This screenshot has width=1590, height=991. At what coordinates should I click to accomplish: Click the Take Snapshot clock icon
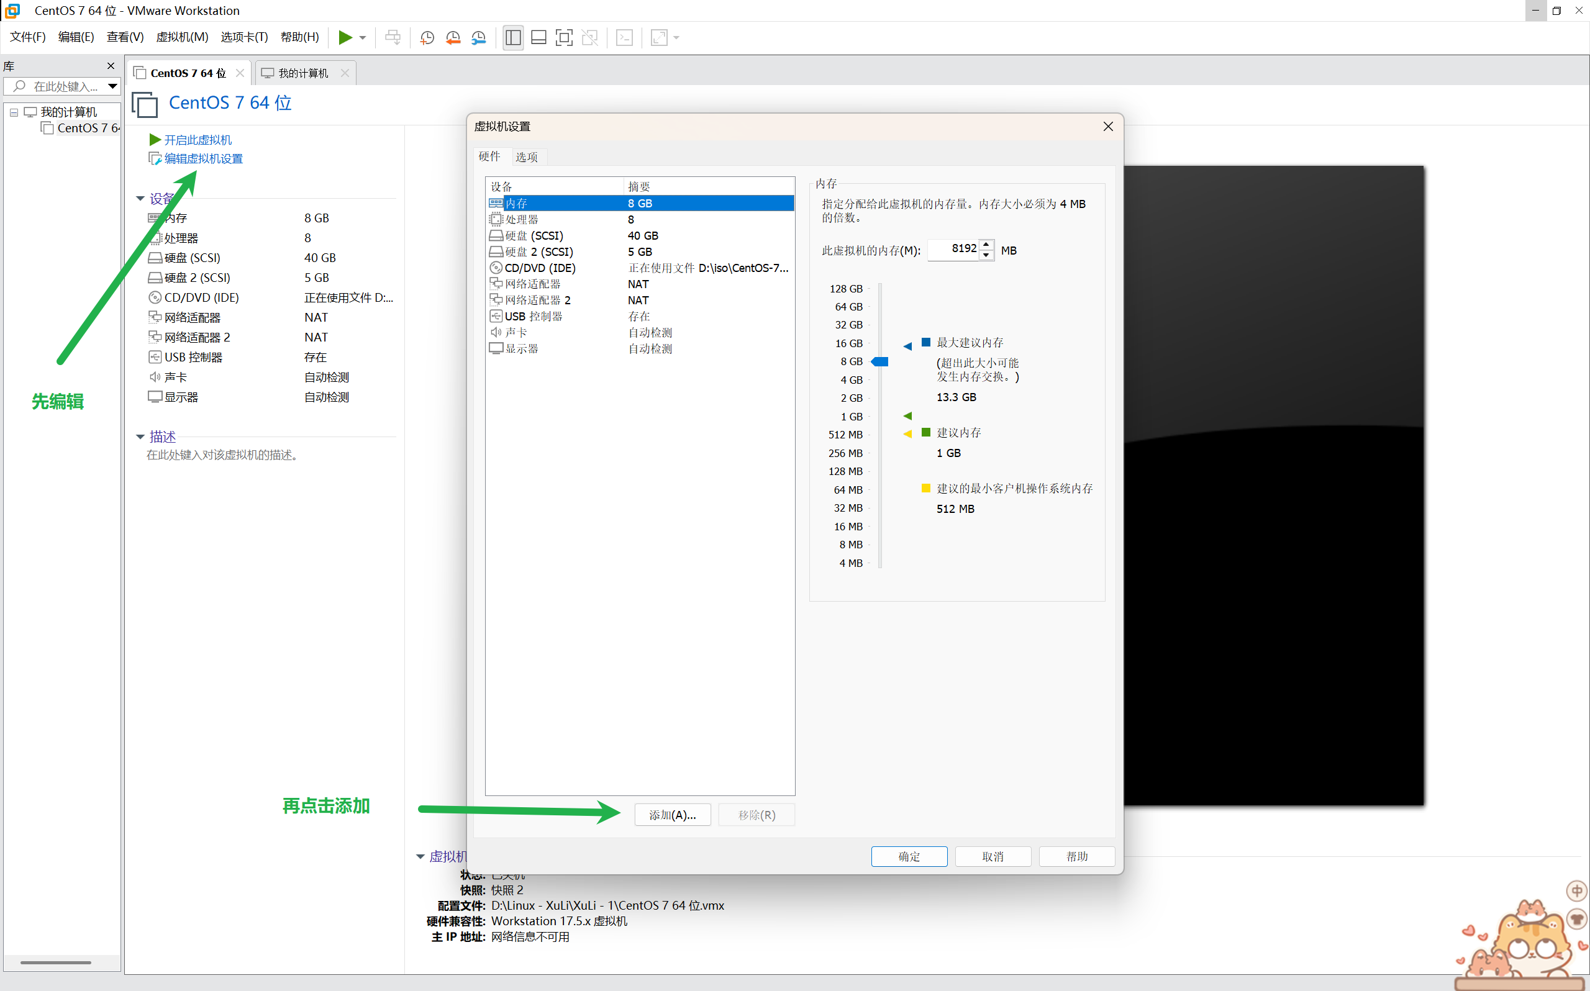pyautogui.click(x=427, y=37)
